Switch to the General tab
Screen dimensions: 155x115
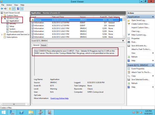tap(36, 45)
